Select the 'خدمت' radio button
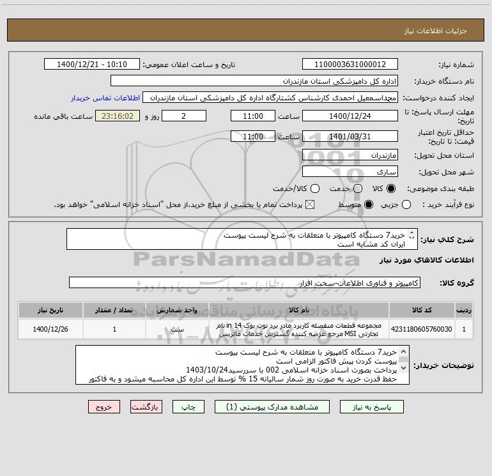The width and height of the screenshot is (492, 476). tap(358, 188)
